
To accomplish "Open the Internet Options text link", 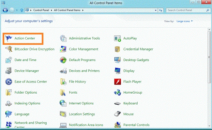I will click(x=81, y=103).
